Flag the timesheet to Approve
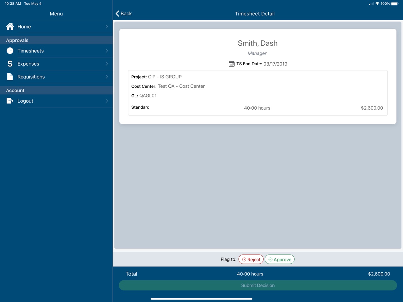This screenshot has height=302, width=403. tap(280, 260)
